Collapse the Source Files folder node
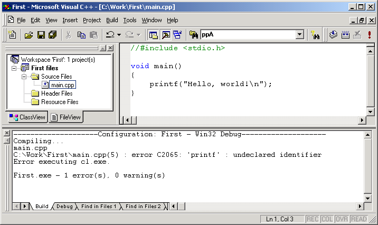 (x=24, y=77)
